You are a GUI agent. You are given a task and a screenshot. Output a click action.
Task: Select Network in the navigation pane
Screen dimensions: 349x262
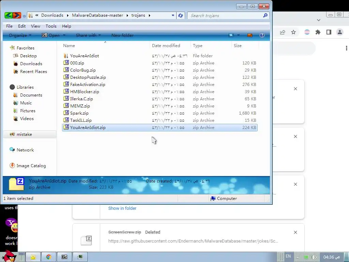[x=21, y=150]
